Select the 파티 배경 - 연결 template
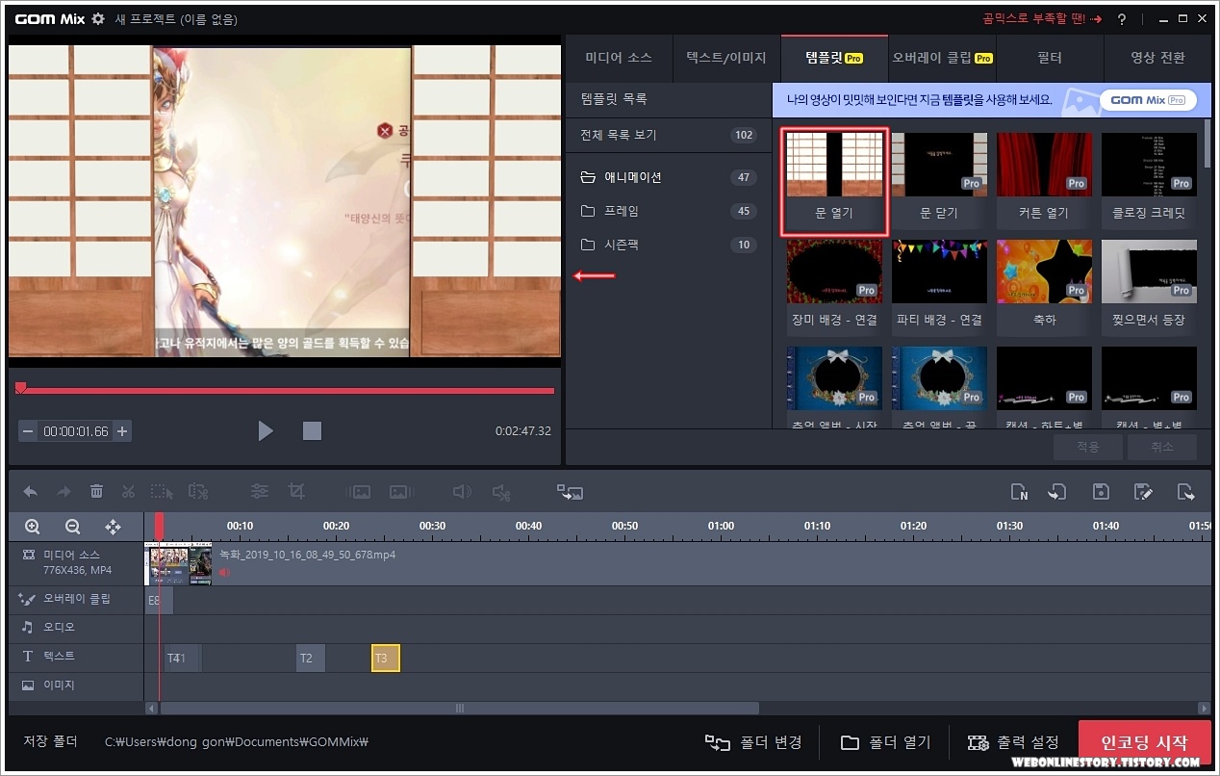Viewport: 1220px width, 776px height. pos(939,287)
